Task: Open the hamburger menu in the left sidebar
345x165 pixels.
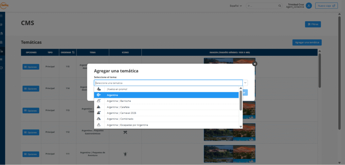Action: point(2,16)
